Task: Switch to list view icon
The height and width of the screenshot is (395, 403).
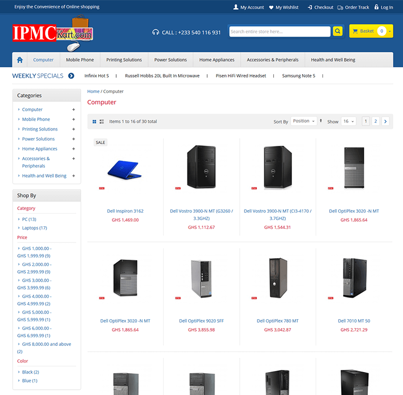Action: point(102,121)
